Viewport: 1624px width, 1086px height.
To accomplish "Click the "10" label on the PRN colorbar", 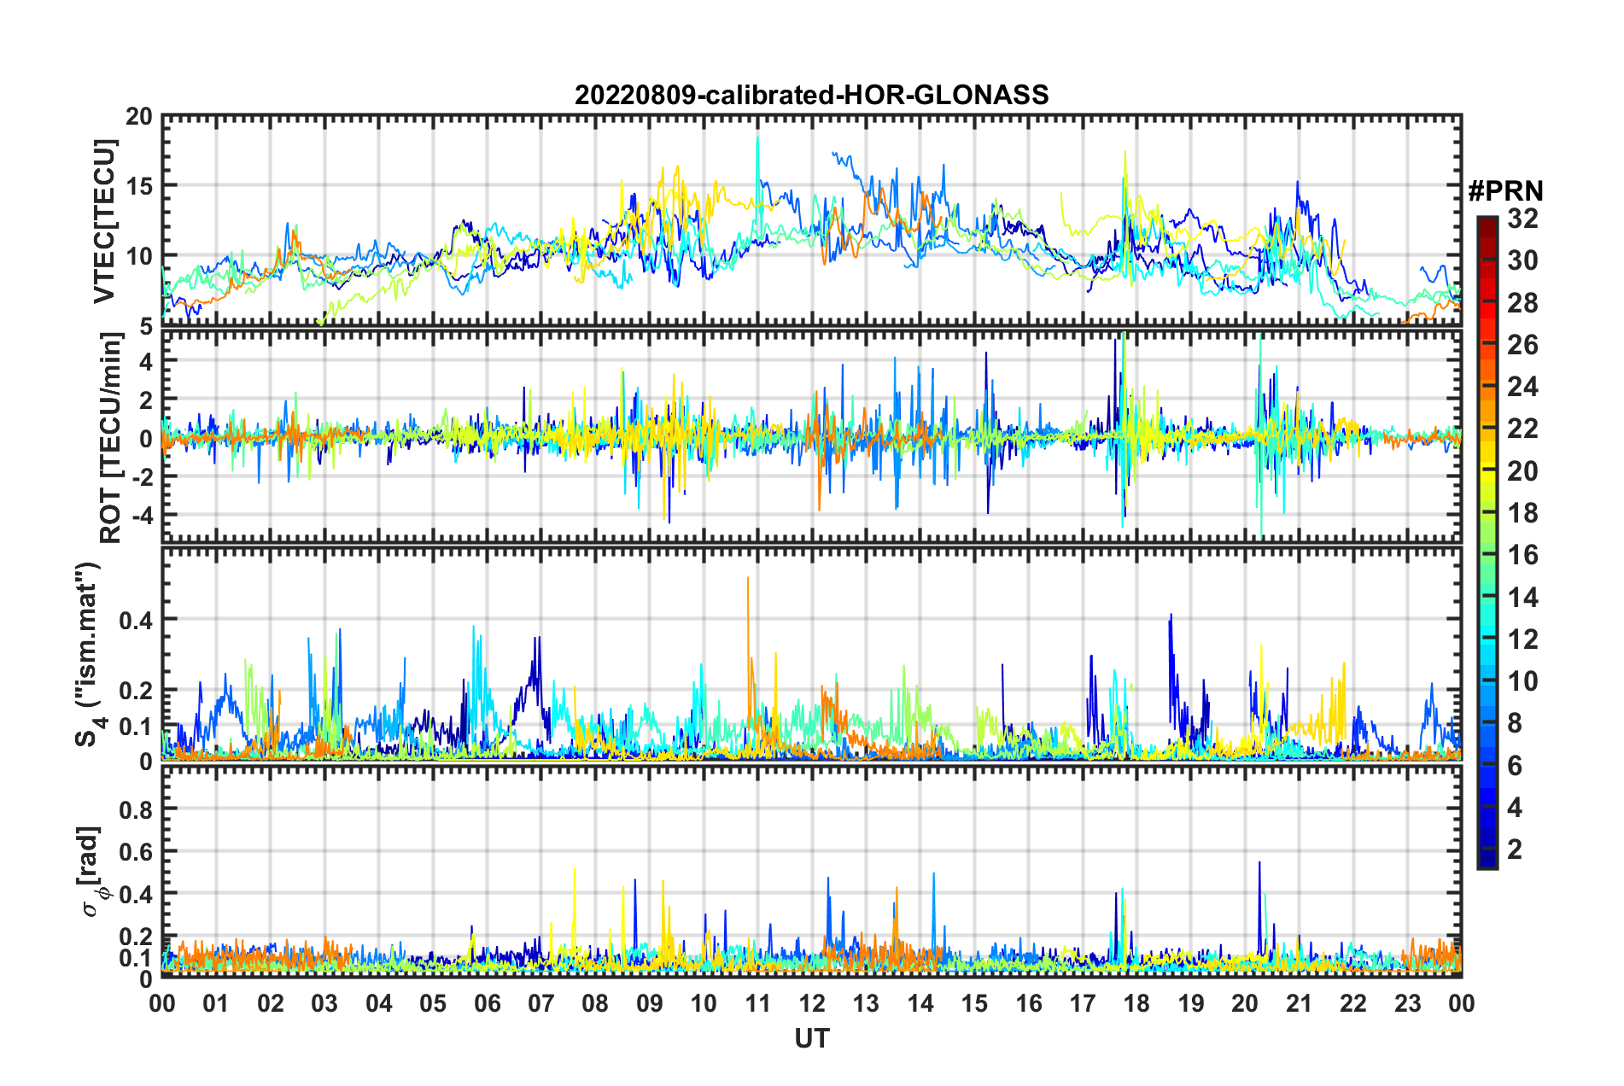I will pyautogui.click(x=1523, y=681).
